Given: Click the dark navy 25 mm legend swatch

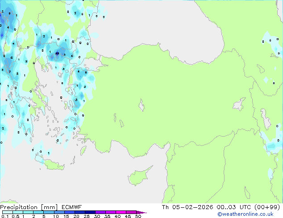Looking at the screenshot, I should point(90,212).
